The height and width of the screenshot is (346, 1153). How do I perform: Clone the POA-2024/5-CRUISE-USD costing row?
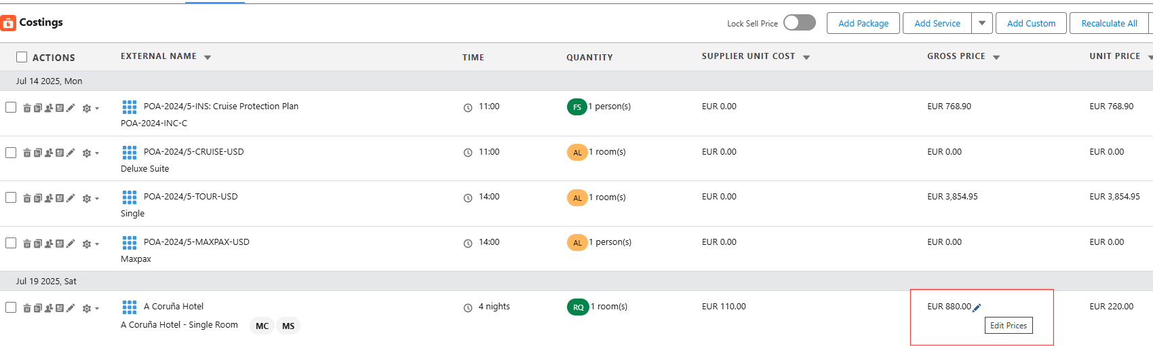pyautogui.click(x=38, y=153)
